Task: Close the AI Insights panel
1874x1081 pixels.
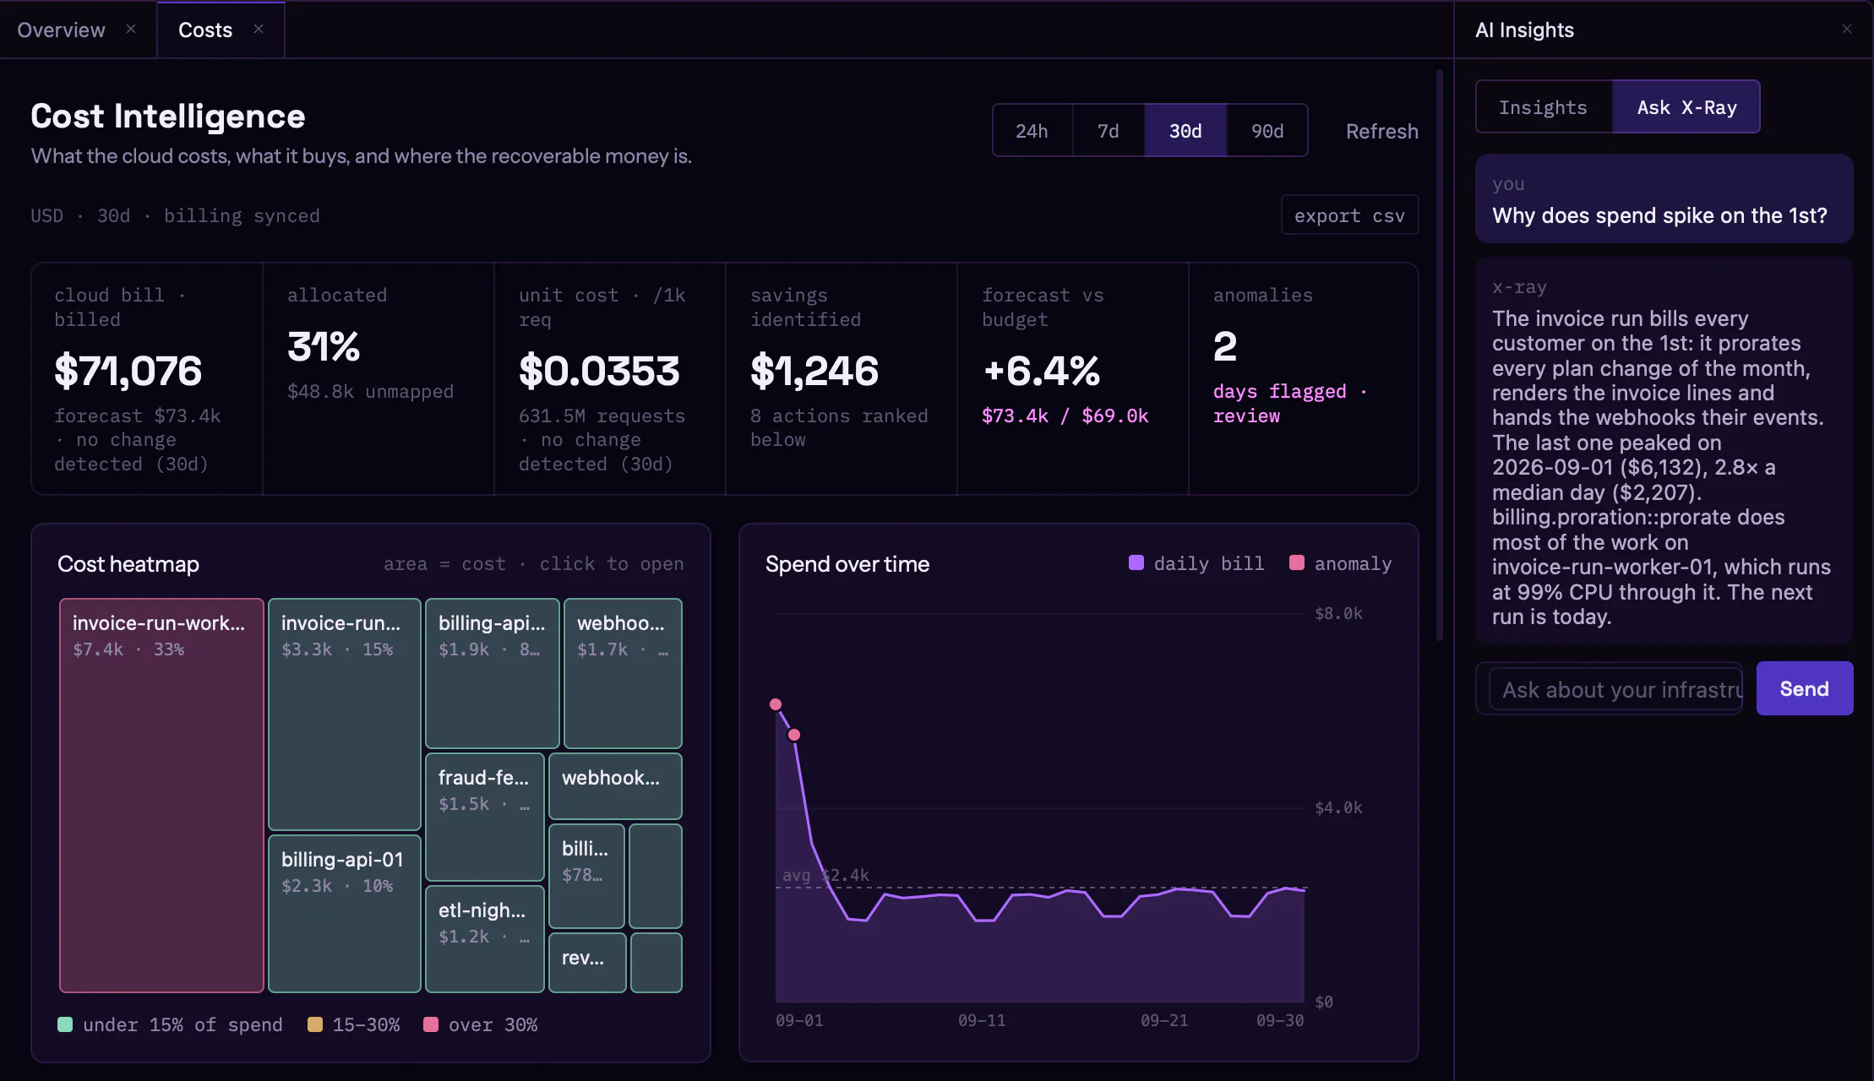Action: [1847, 29]
